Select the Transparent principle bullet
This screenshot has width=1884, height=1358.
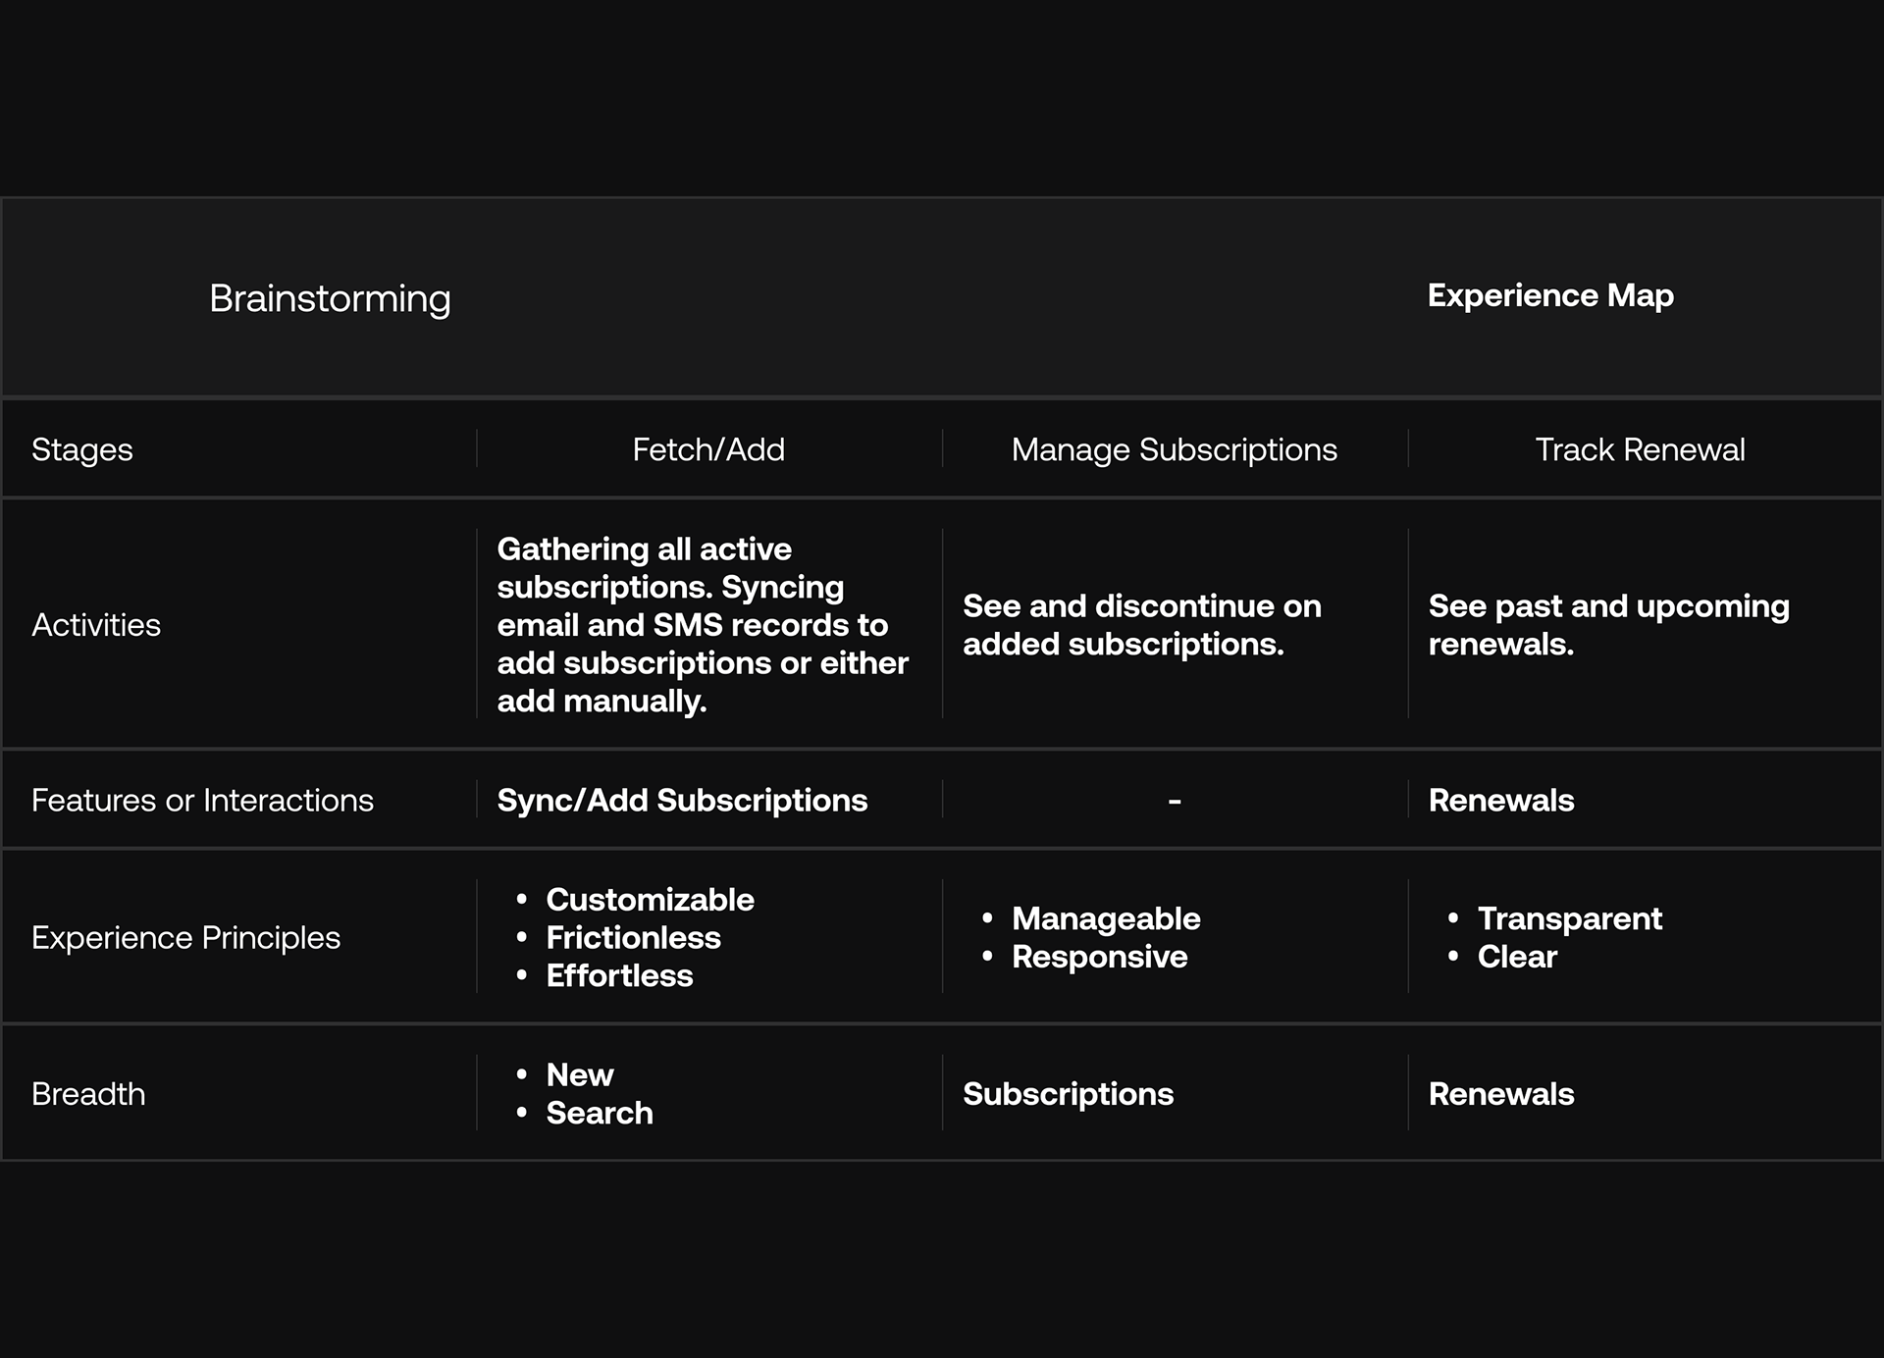(1569, 918)
